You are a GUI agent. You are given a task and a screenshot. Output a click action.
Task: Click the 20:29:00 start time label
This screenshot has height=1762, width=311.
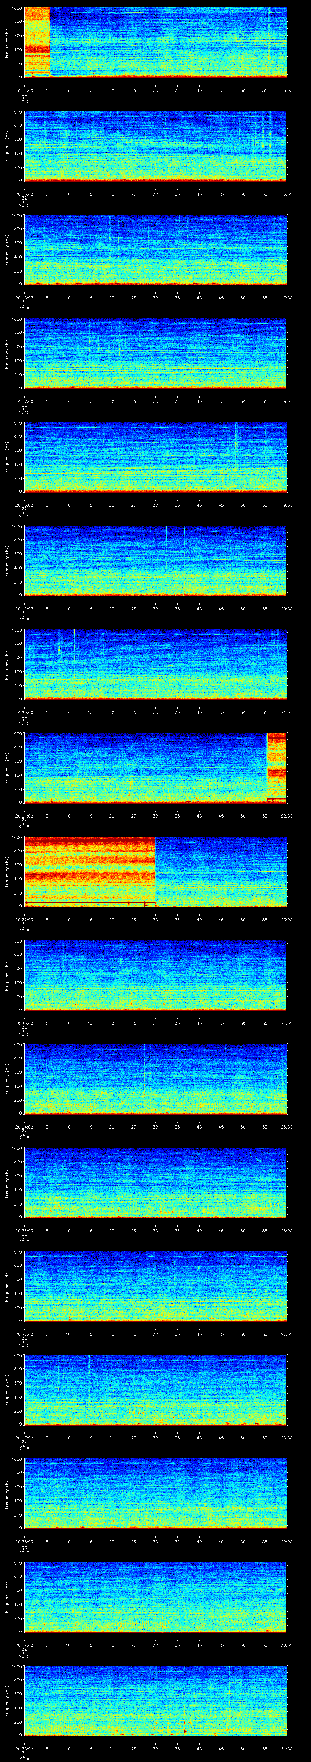[24, 1645]
